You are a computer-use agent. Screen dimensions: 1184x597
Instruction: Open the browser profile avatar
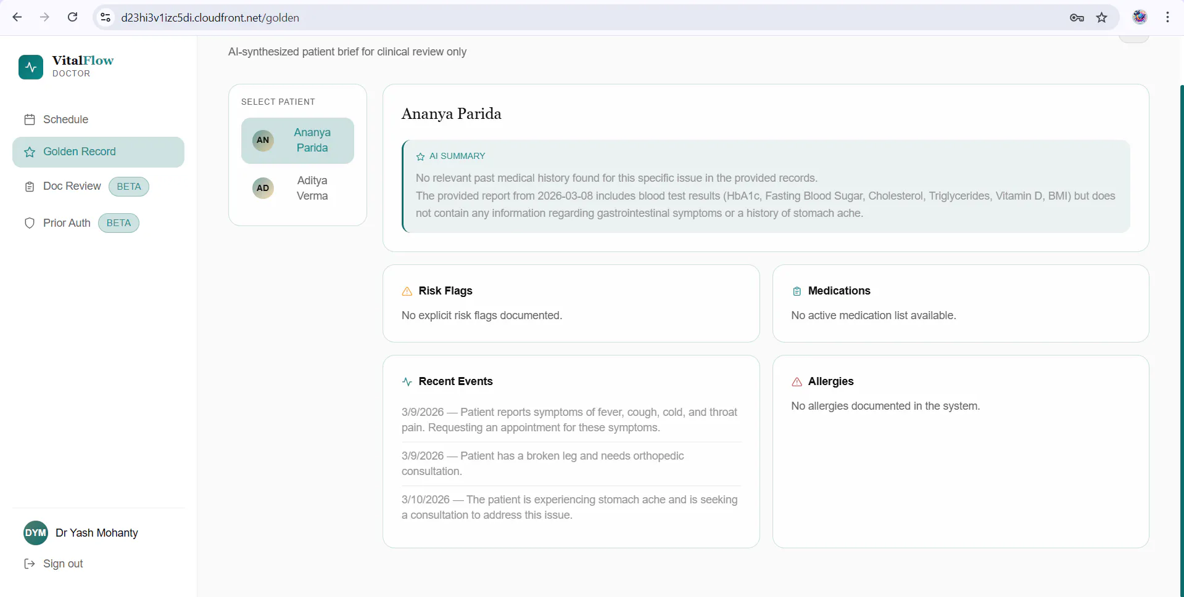[1140, 17]
